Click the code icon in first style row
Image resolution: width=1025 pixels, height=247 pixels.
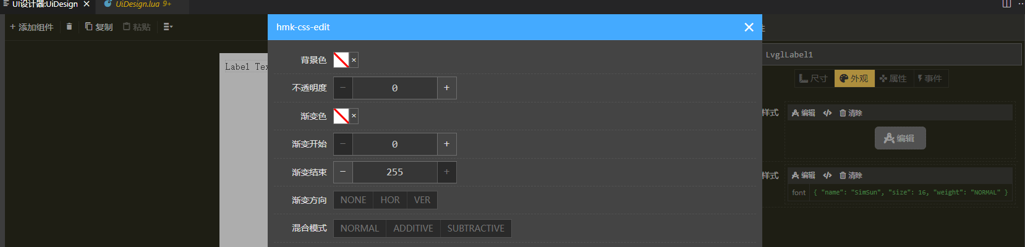pyautogui.click(x=827, y=113)
